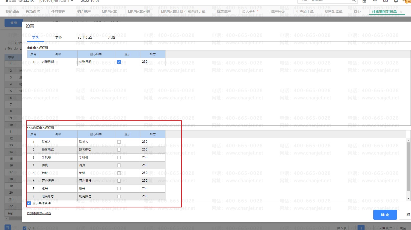Click the display name cell 传真
This screenshot has height=230, width=411.
click(x=96, y=165)
